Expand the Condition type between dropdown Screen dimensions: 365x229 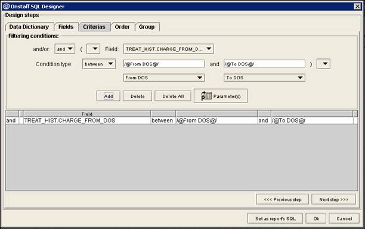pyautogui.click(x=99, y=64)
